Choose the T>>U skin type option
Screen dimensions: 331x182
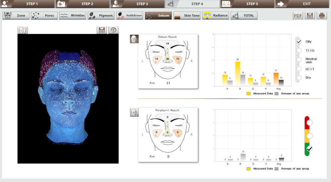299,51
